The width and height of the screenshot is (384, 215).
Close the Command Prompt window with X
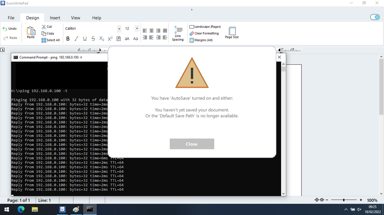click(280, 57)
